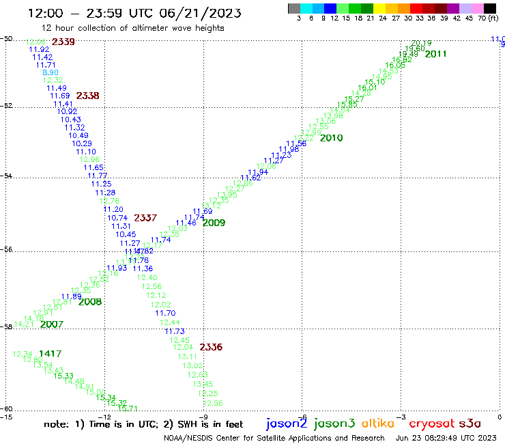
Task: Click the pass time label 1417
Action: pos(50,354)
